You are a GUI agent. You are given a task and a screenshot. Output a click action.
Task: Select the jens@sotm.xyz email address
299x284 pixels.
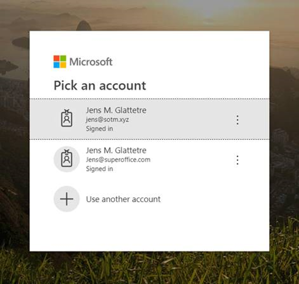point(107,120)
